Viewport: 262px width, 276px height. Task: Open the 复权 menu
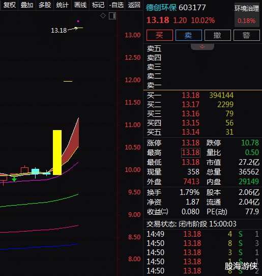9,5
